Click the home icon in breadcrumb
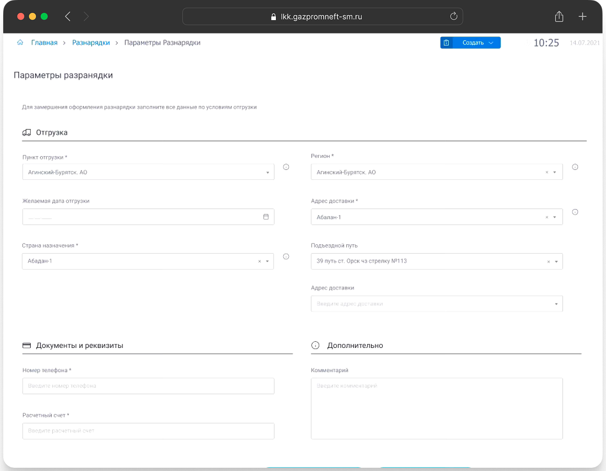606x471 pixels. (x=20, y=42)
